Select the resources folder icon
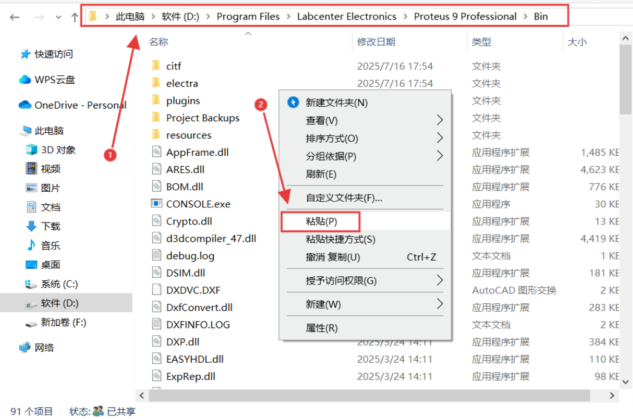The width and height of the screenshot is (633, 419). click(156, 135)
